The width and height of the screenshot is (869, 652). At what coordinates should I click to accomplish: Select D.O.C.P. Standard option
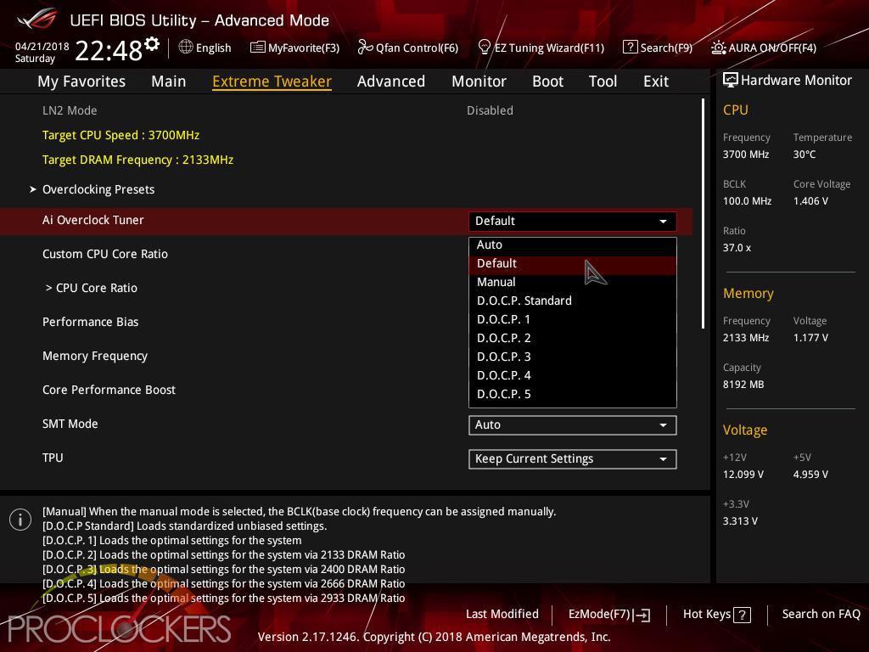[x=573, y=301]
